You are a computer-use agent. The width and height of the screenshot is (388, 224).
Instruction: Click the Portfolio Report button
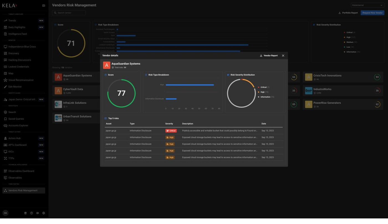[x=348, y=13]
